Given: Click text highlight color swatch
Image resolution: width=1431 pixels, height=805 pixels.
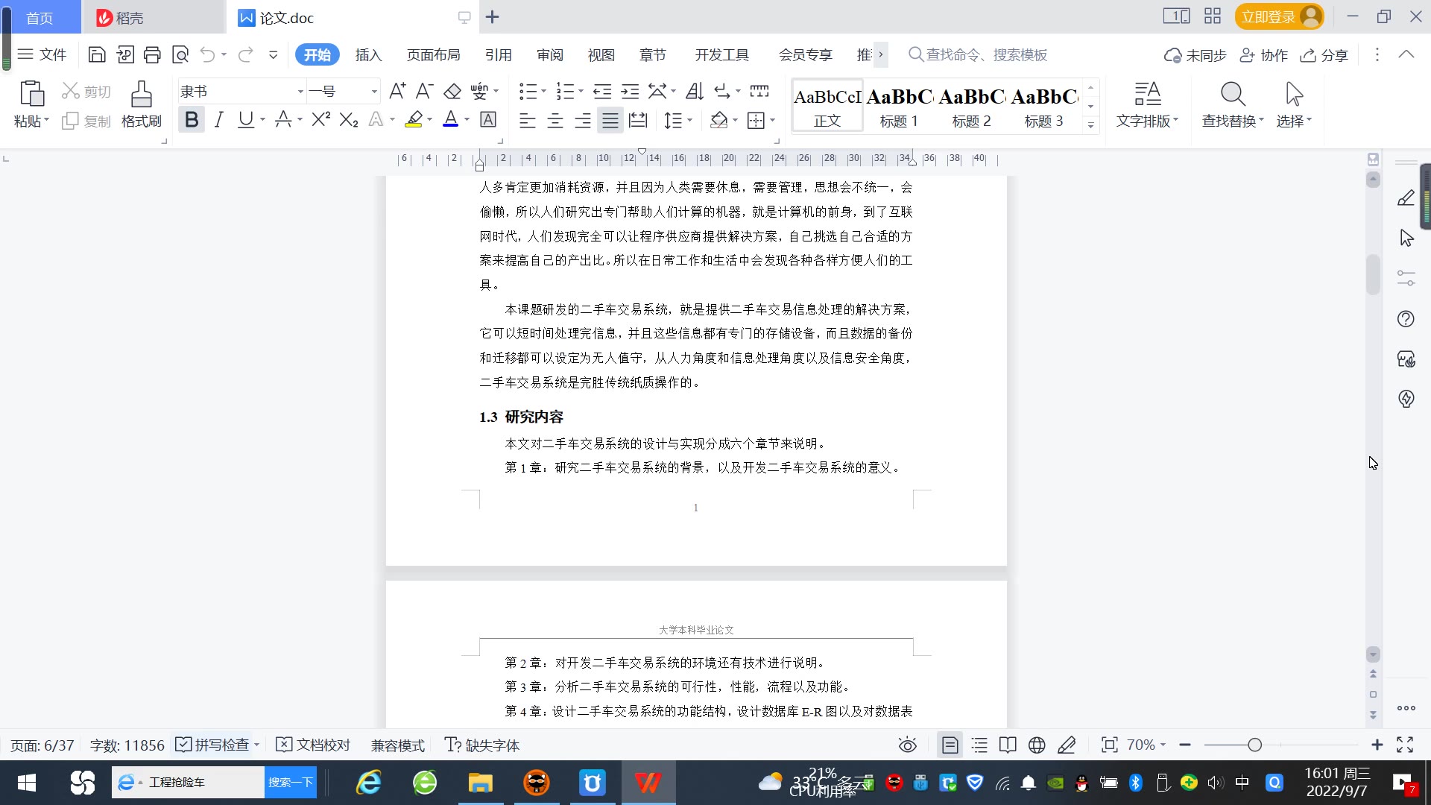Looking at the screenshot, I should pyautogui.click(x=414, y=119).
